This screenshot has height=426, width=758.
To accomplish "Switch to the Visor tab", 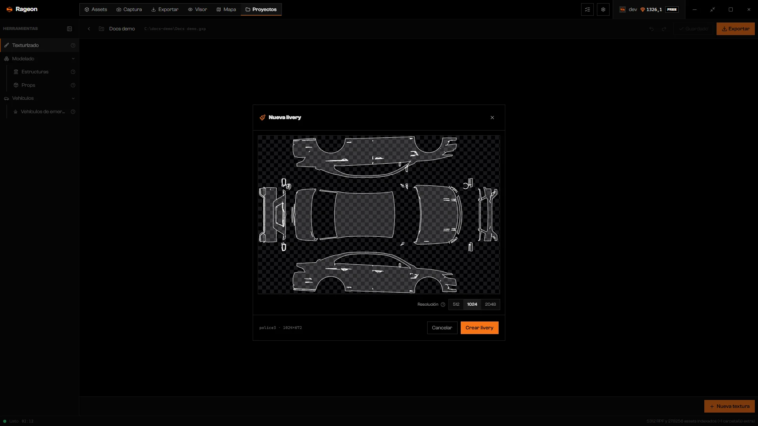I will (197, 9).
